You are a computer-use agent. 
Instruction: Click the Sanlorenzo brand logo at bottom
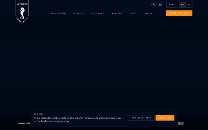pyautogui.click(x=24, y=123)
